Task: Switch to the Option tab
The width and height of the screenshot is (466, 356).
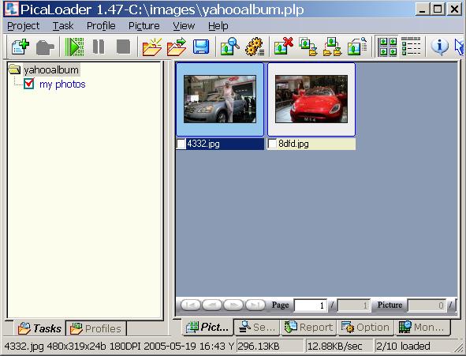Action: (x=366, y=327)
